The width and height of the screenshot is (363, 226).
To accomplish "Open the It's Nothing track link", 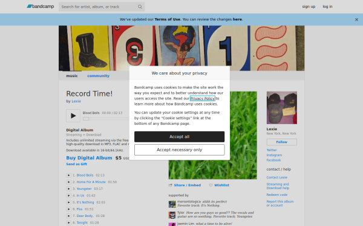I will pos(85,202).
